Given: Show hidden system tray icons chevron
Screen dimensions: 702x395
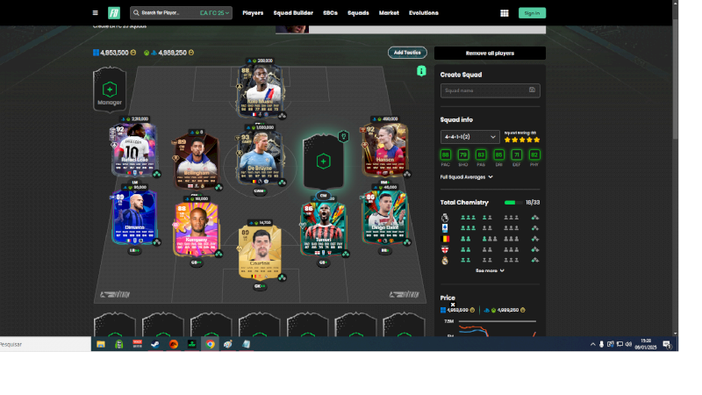Looking at the screenshot, I should [x=593, y=344].
